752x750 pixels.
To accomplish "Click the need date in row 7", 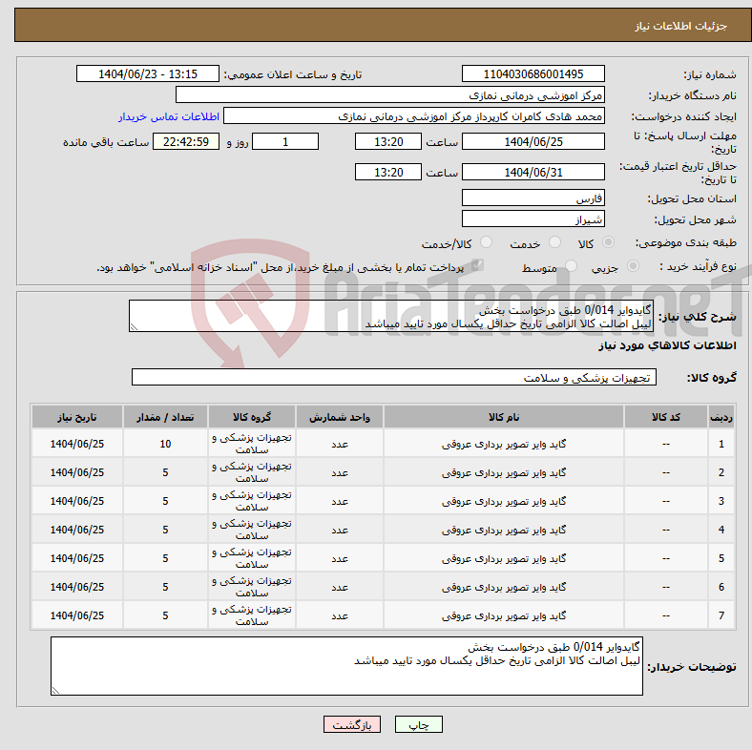I will (x=77, y=615).
